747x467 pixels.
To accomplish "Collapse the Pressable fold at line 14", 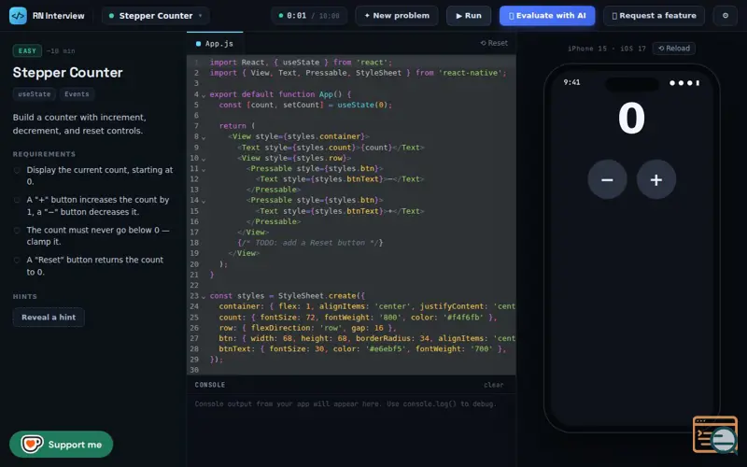I will point(204,201).
